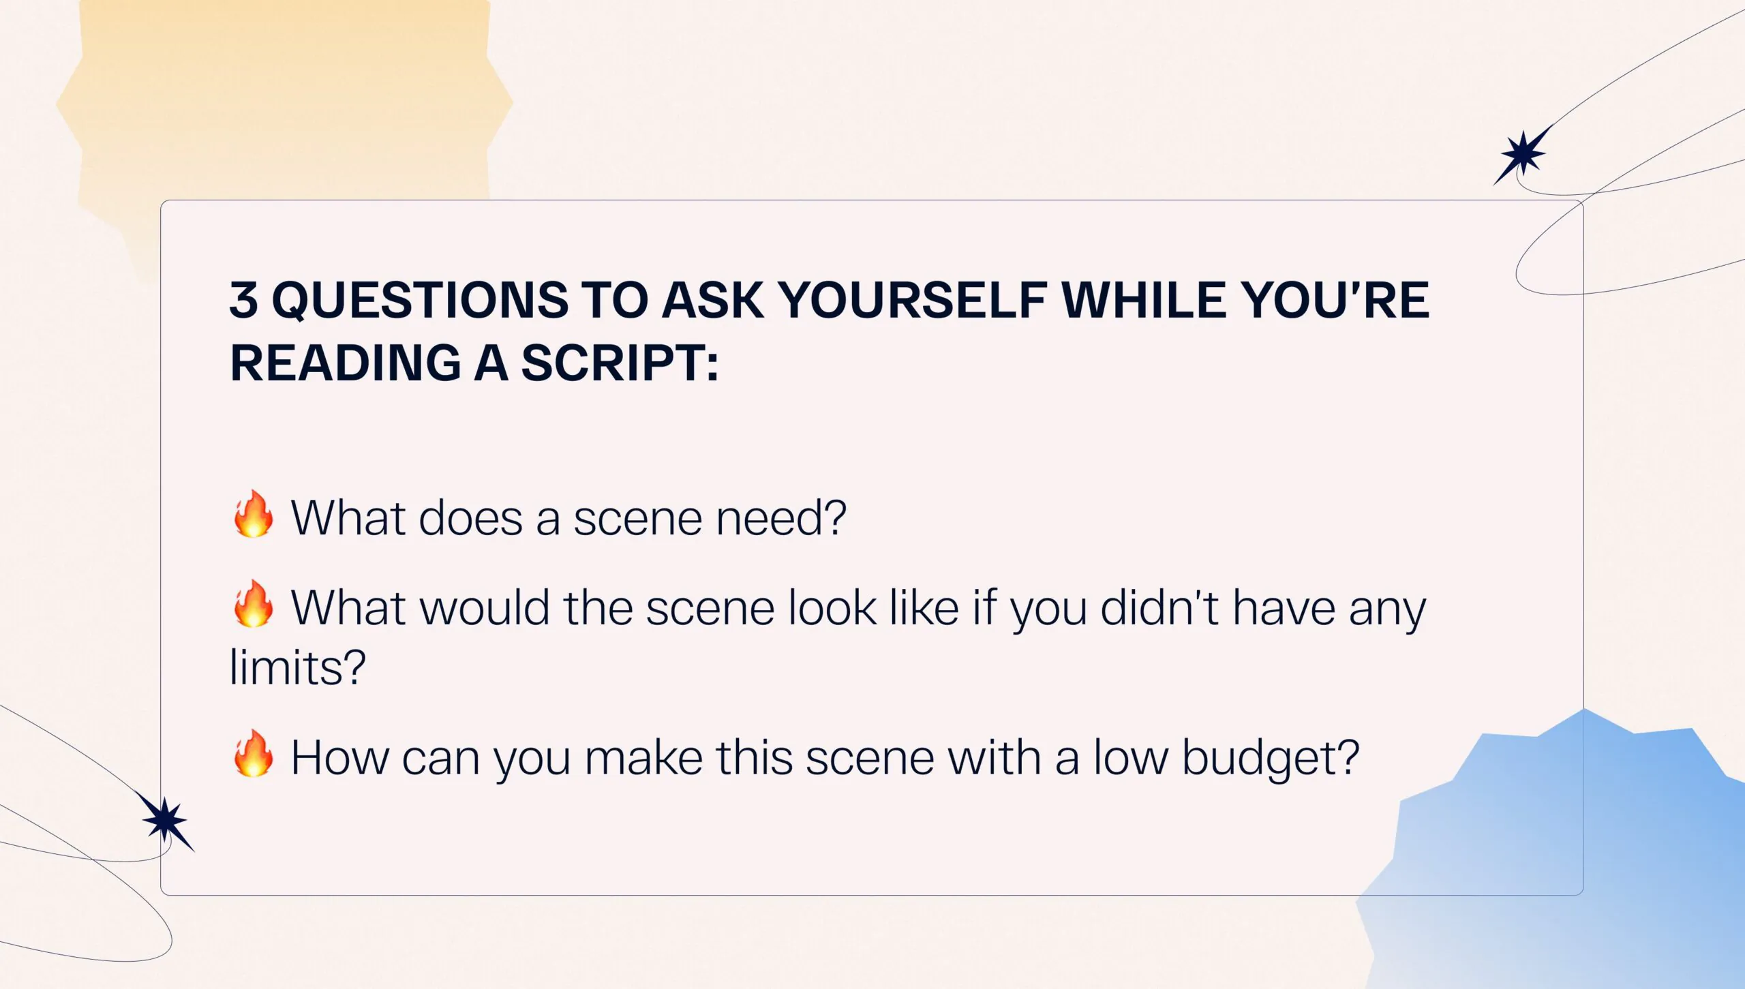Click the word "QUESTIONS" in the heading
The width and height of the screenshot is (1745, 989).
420,300
